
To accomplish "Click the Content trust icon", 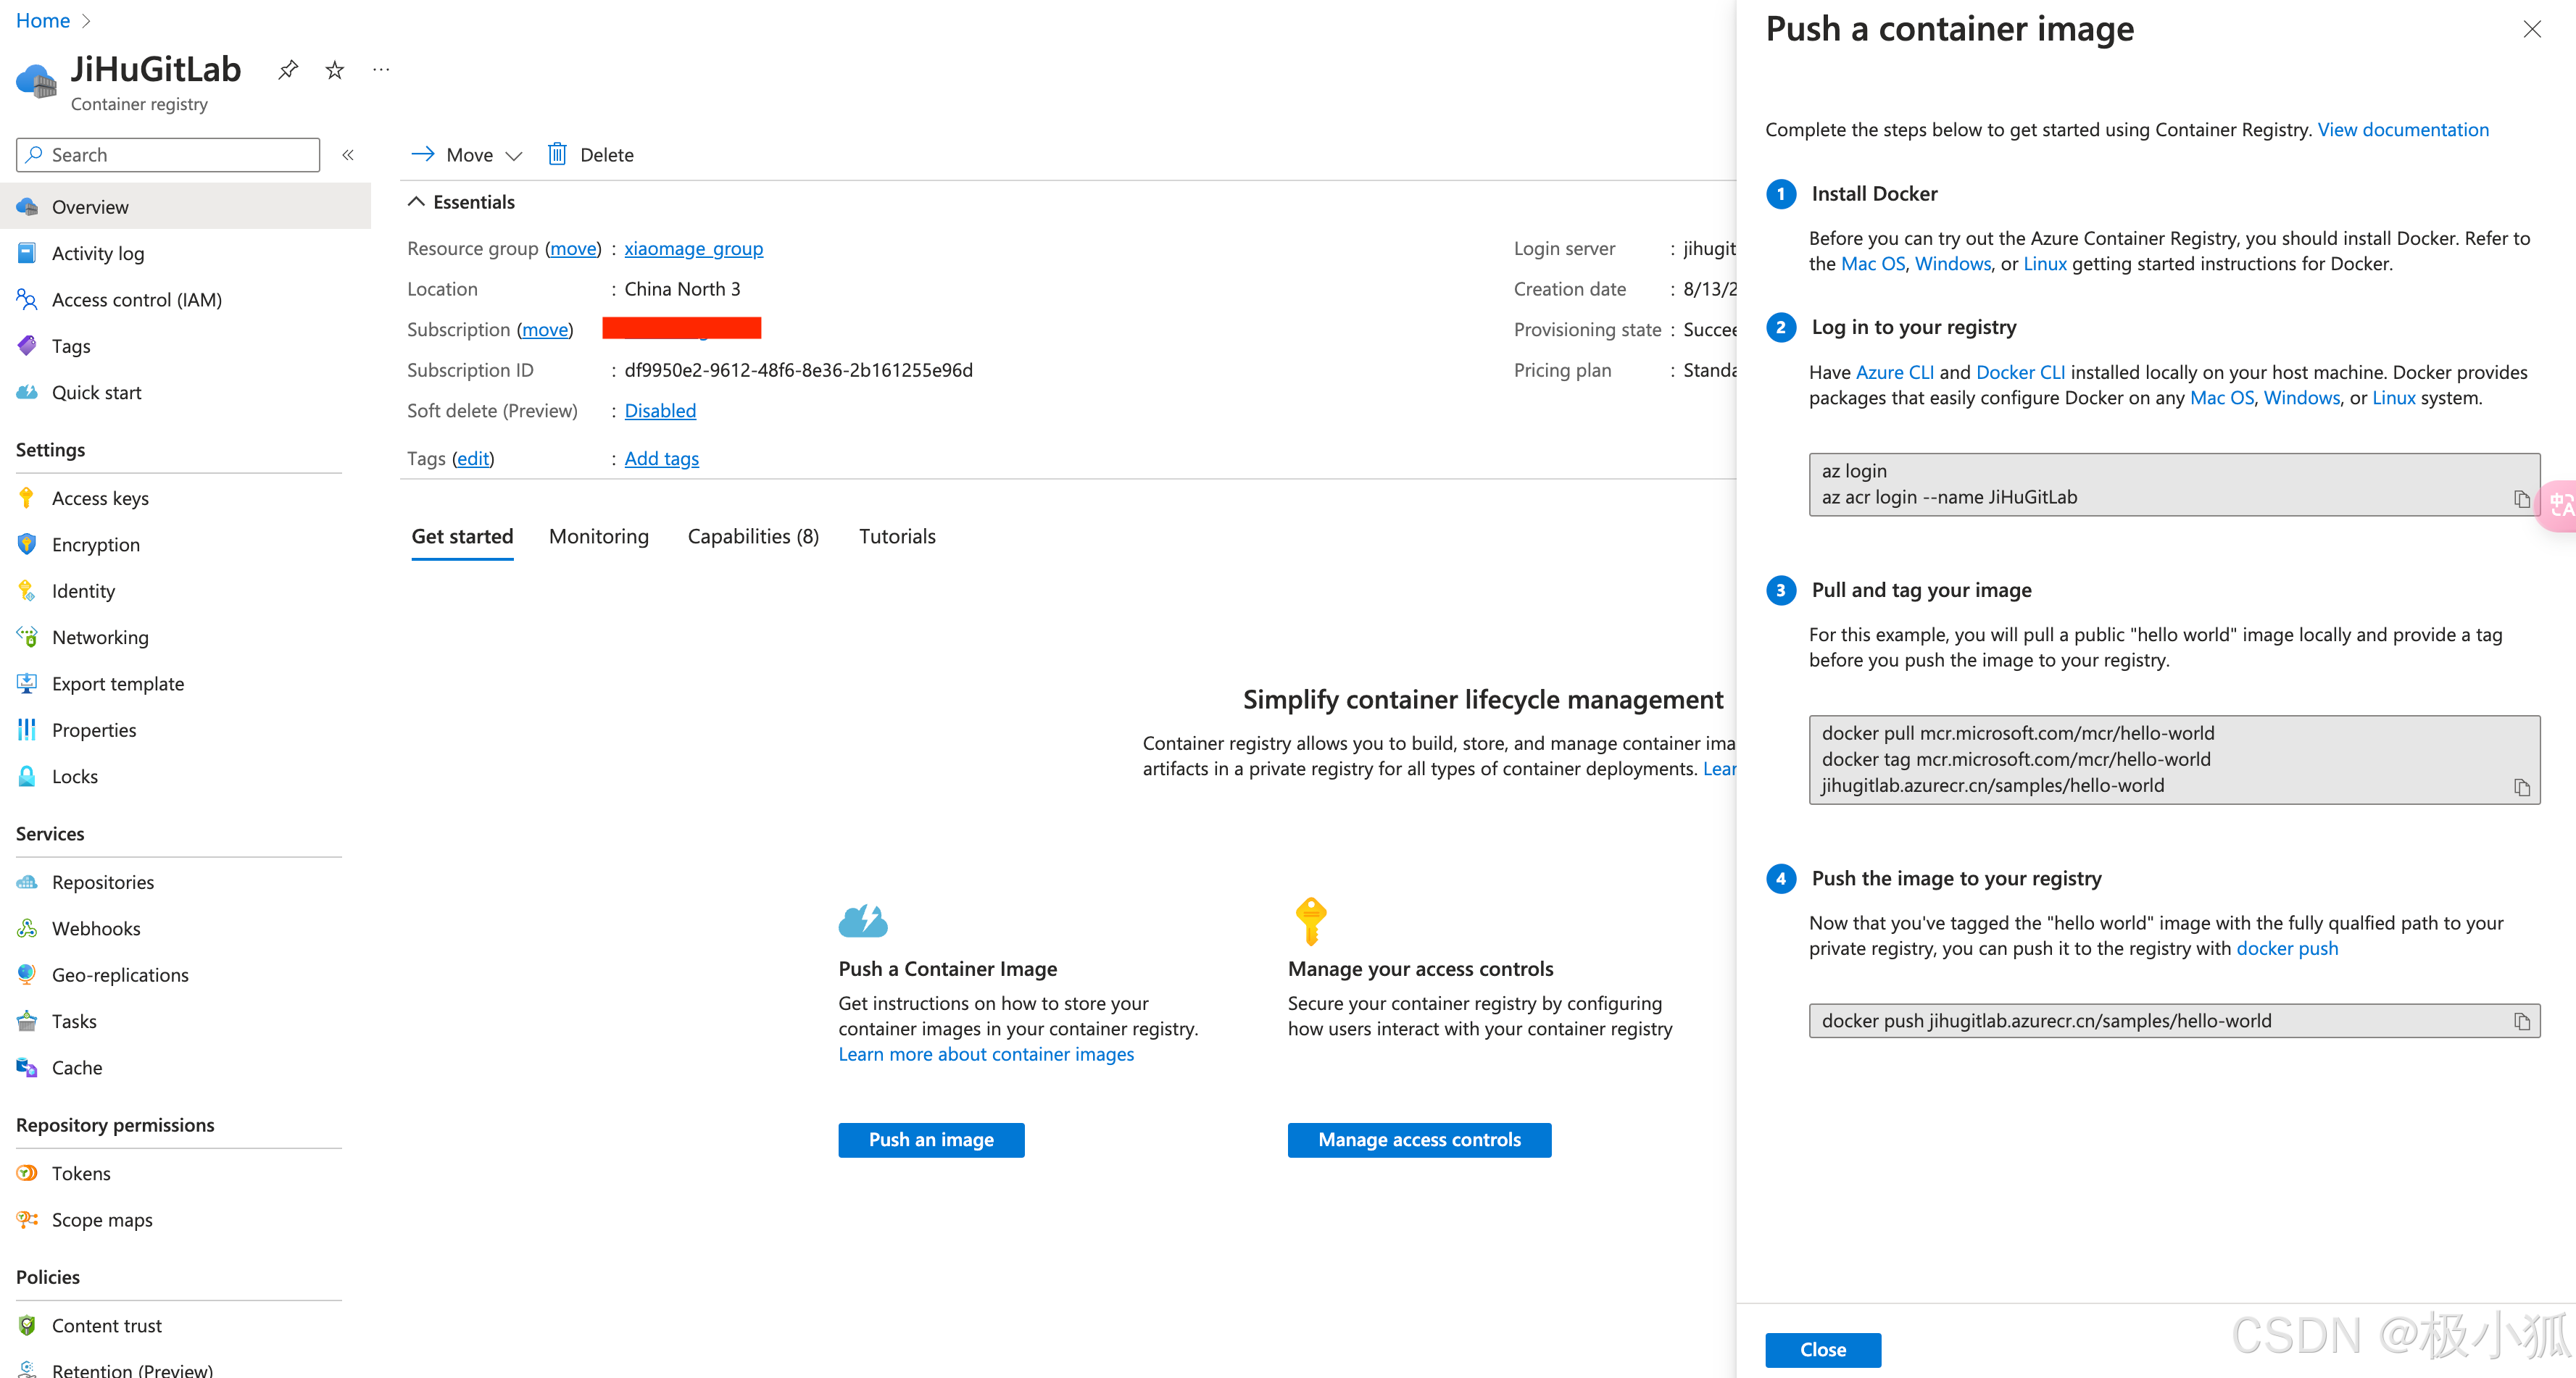I will [27, 1326].
